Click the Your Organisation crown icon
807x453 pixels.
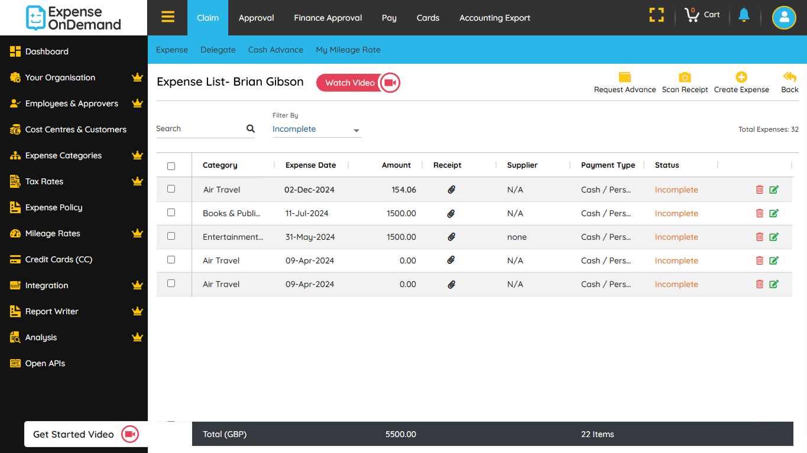pos(138,77)
